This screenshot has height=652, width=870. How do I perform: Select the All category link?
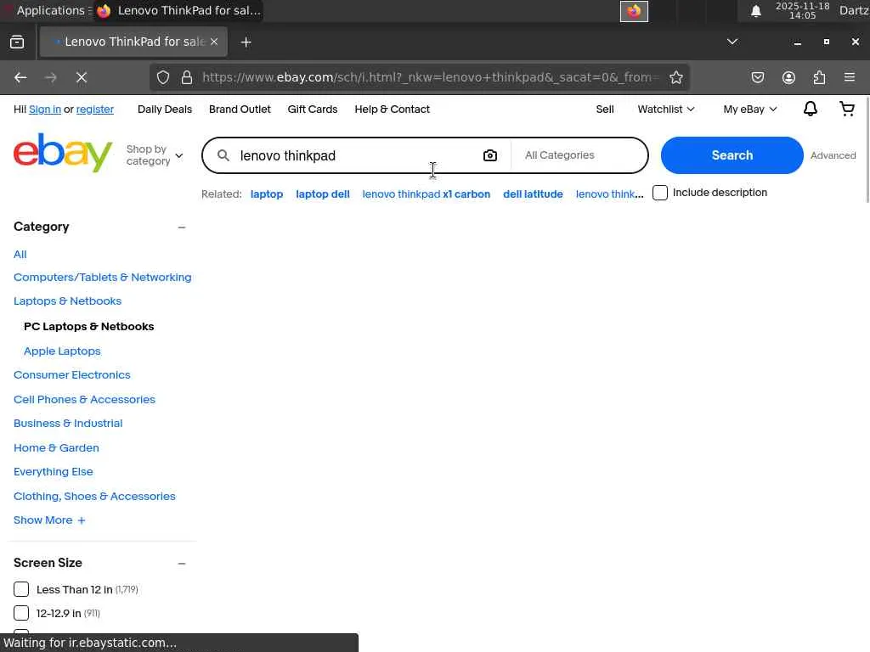(20, 255)
